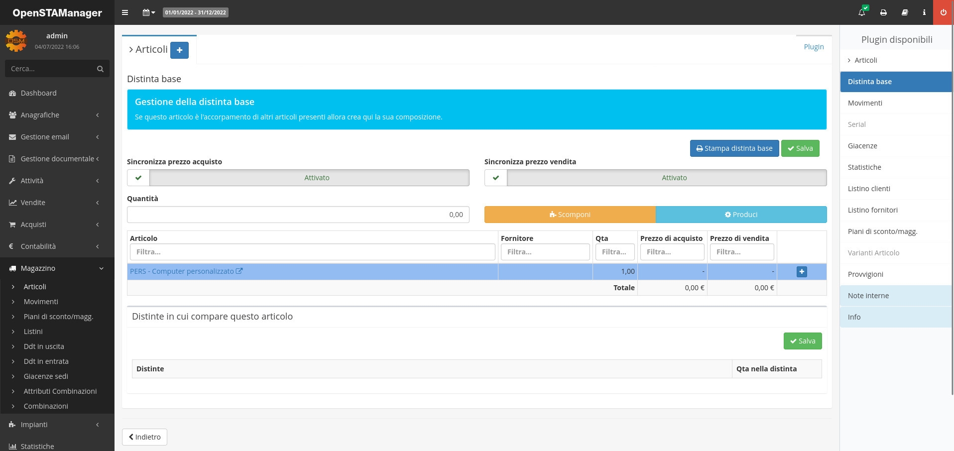Screen dimensions: 954x451
Task: Click plus icon in PERS row
Action: coord(802,272)
